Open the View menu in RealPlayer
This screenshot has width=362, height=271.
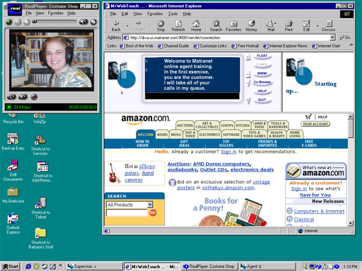40,13
